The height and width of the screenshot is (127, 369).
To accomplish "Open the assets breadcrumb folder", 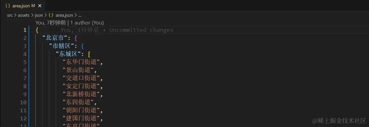I will pos(24,15).
